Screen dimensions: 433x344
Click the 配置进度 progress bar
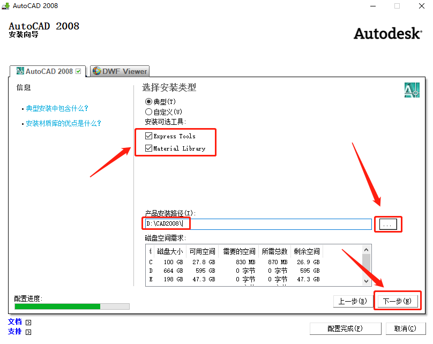[72, 306]
